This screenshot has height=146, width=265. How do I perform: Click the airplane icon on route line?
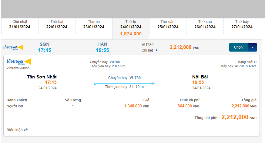[x=153, y=84]
